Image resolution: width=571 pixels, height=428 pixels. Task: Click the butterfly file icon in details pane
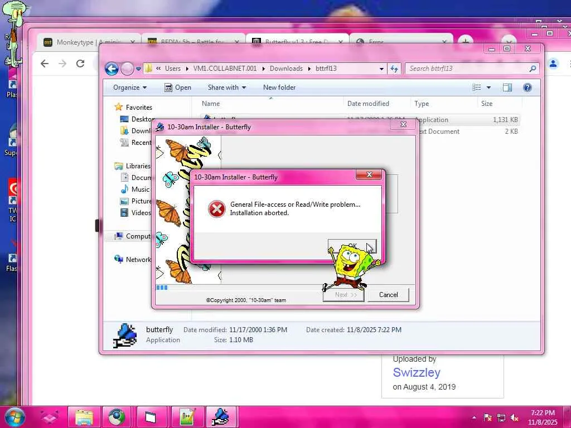pos(125,335)
